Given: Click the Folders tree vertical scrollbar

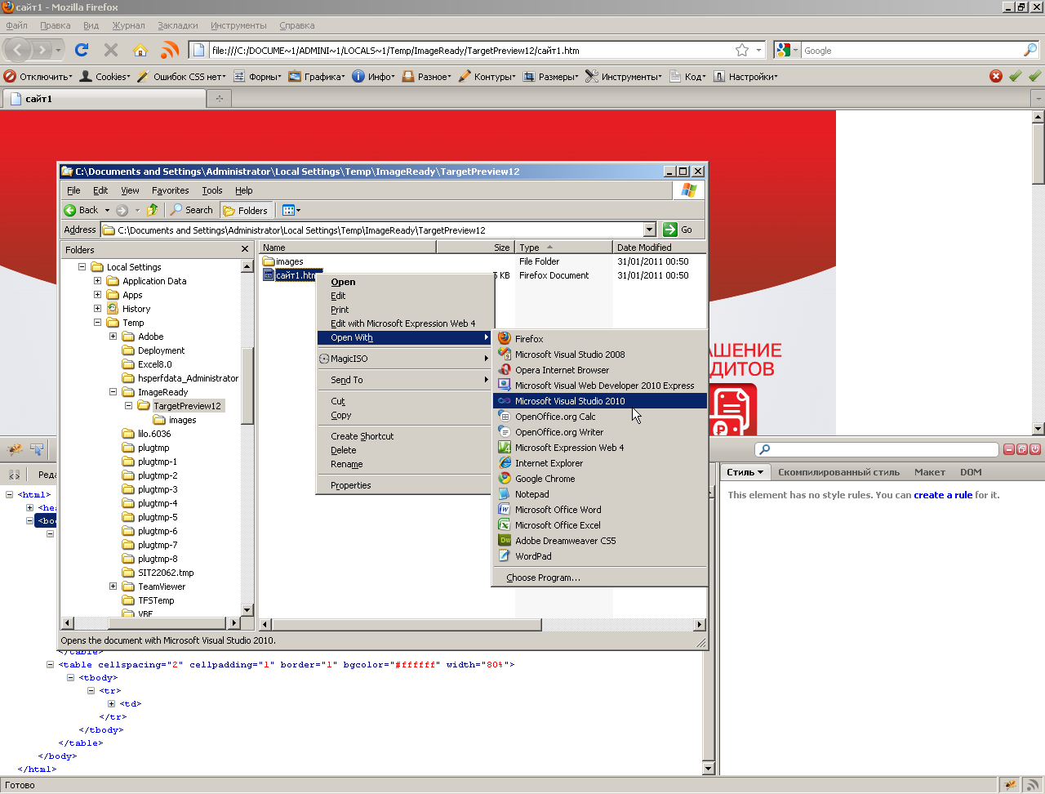Looking at the screenshot, I should coord(247,385).
